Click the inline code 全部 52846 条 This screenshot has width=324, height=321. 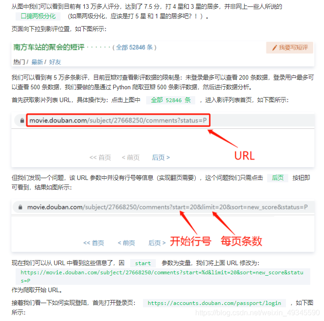tap(170, 100)
